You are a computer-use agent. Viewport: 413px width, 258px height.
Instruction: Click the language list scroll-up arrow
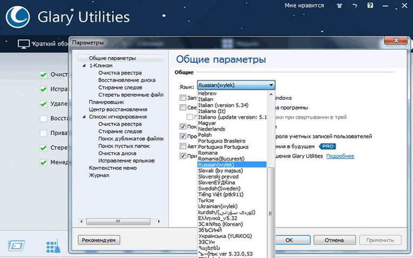(271, 94)
